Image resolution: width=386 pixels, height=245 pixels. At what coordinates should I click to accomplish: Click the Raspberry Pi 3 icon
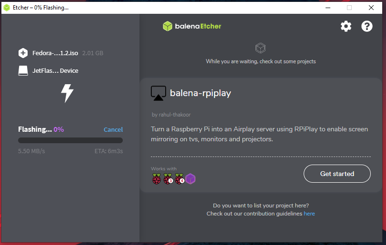pos(168,179)
